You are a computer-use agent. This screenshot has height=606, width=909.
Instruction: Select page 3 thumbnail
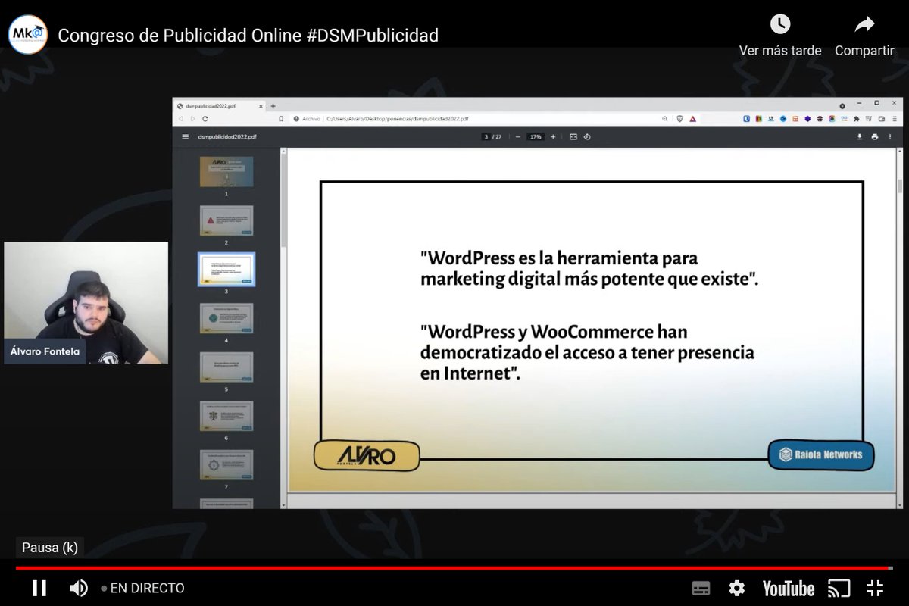[226, 269]
